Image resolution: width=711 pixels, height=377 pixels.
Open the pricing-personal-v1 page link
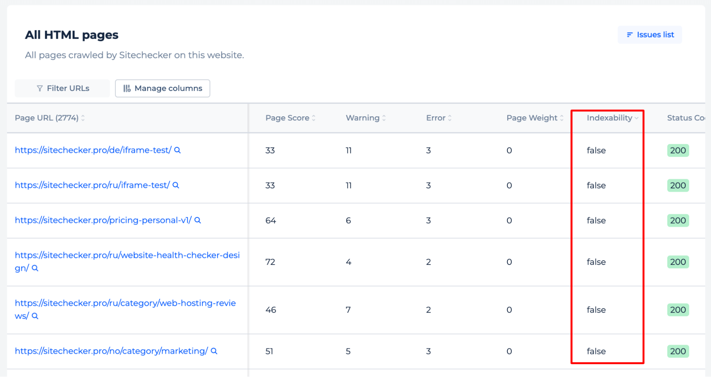pos(103,220)
